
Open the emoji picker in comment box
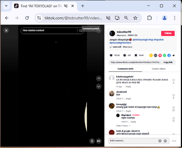click(x=165, y=141)
